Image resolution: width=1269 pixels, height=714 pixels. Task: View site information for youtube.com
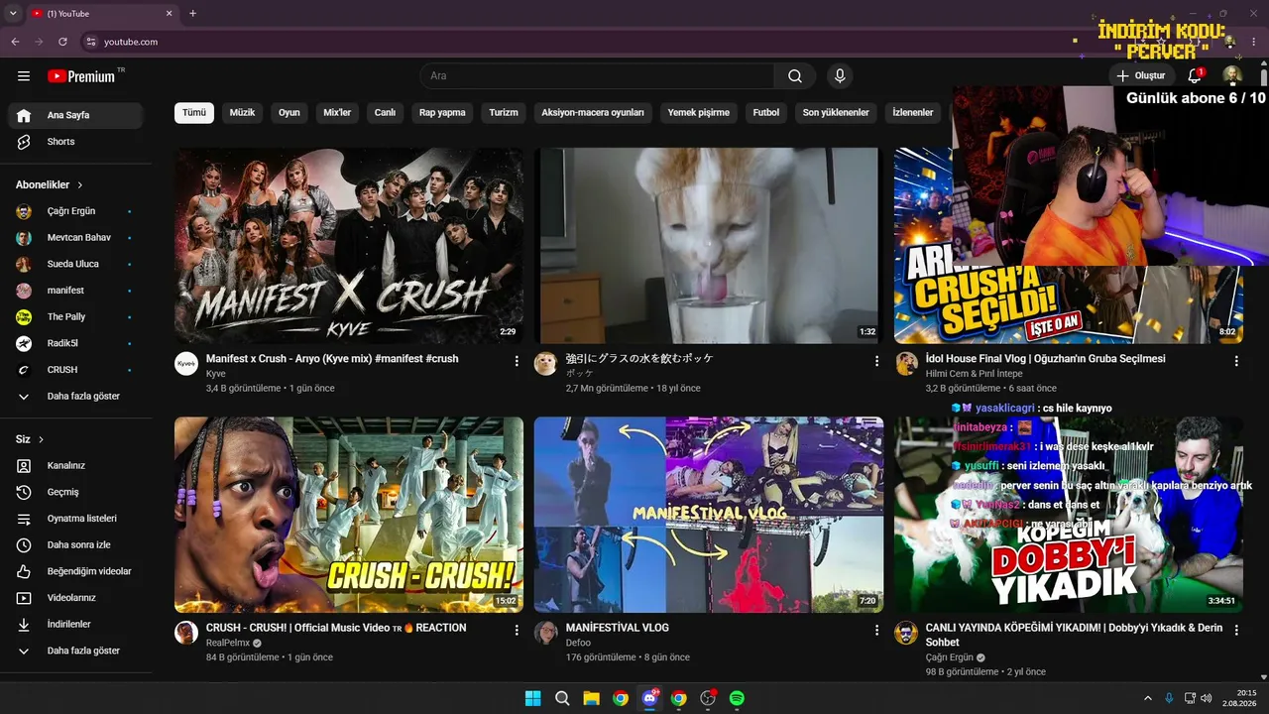pyautogui.click(x=90, y=42)
